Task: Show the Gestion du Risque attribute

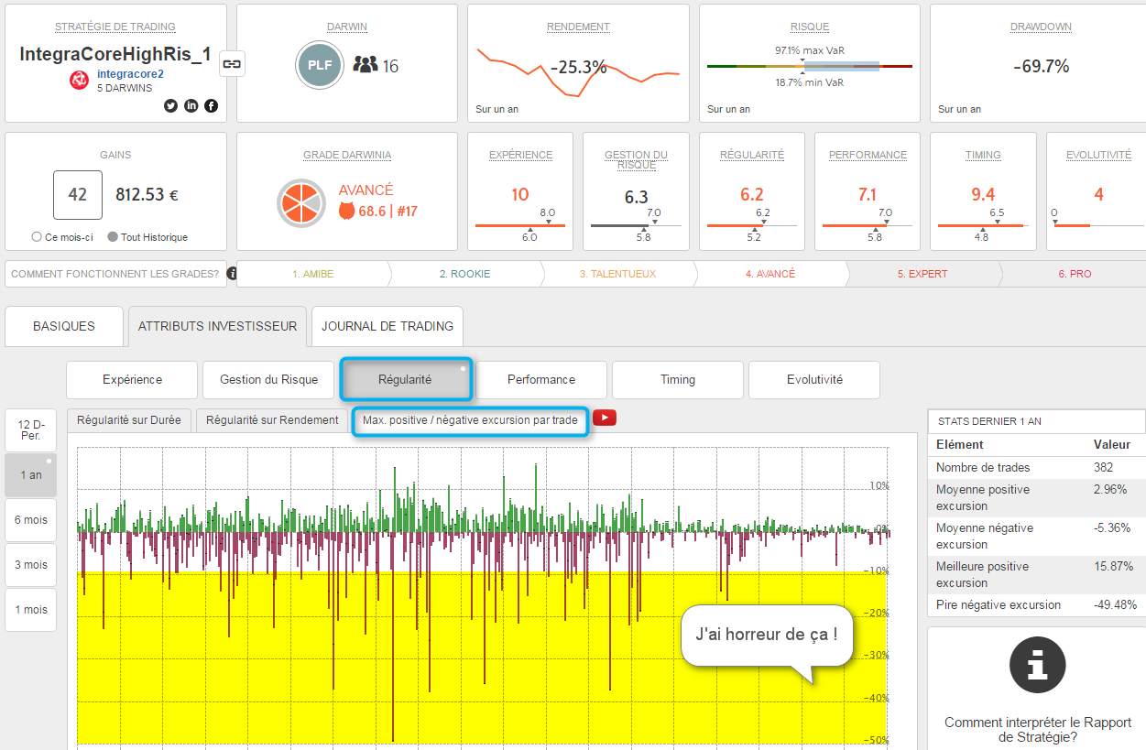Action: (268, 379)
